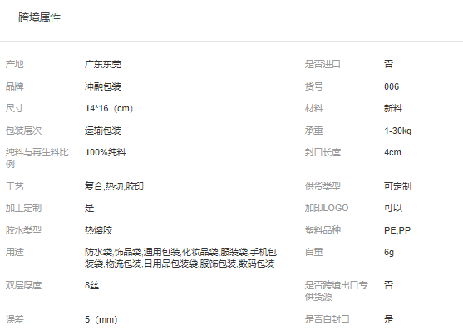The image size is (463, 330).
Task: Click the 工艺 label
Action: [14, 186]
